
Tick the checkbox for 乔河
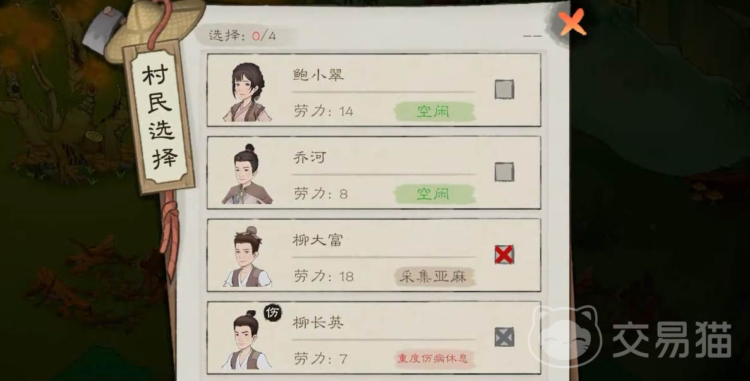pyautogui.click(x=504, y=172)
